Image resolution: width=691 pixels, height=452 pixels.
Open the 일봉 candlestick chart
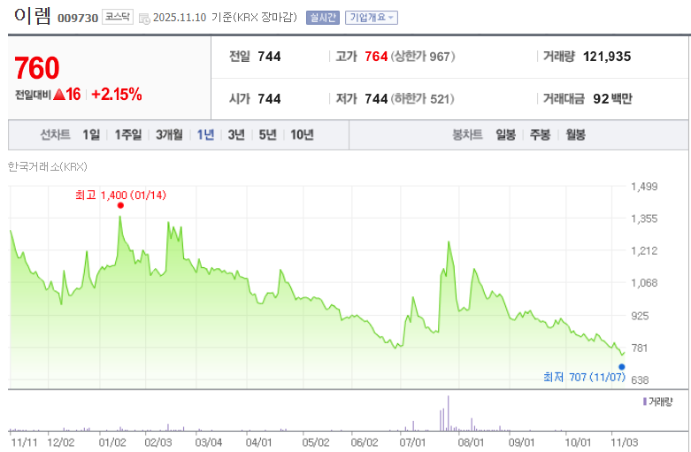[x=505, y=134]
